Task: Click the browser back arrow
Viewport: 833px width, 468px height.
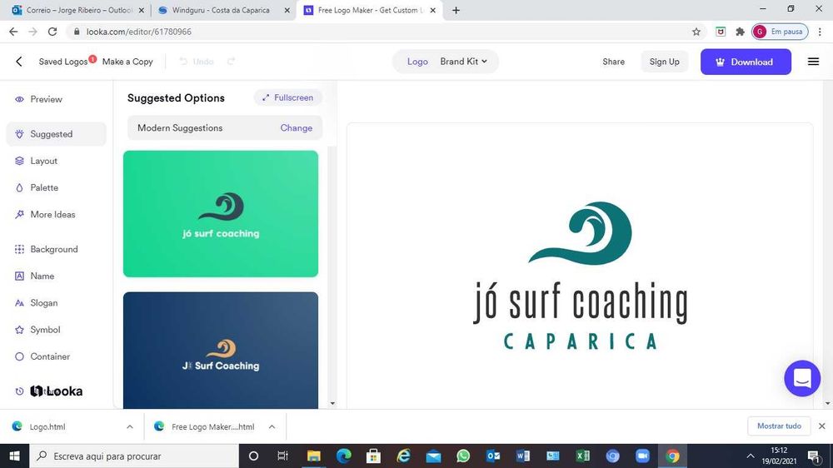Action: (13, 32)
